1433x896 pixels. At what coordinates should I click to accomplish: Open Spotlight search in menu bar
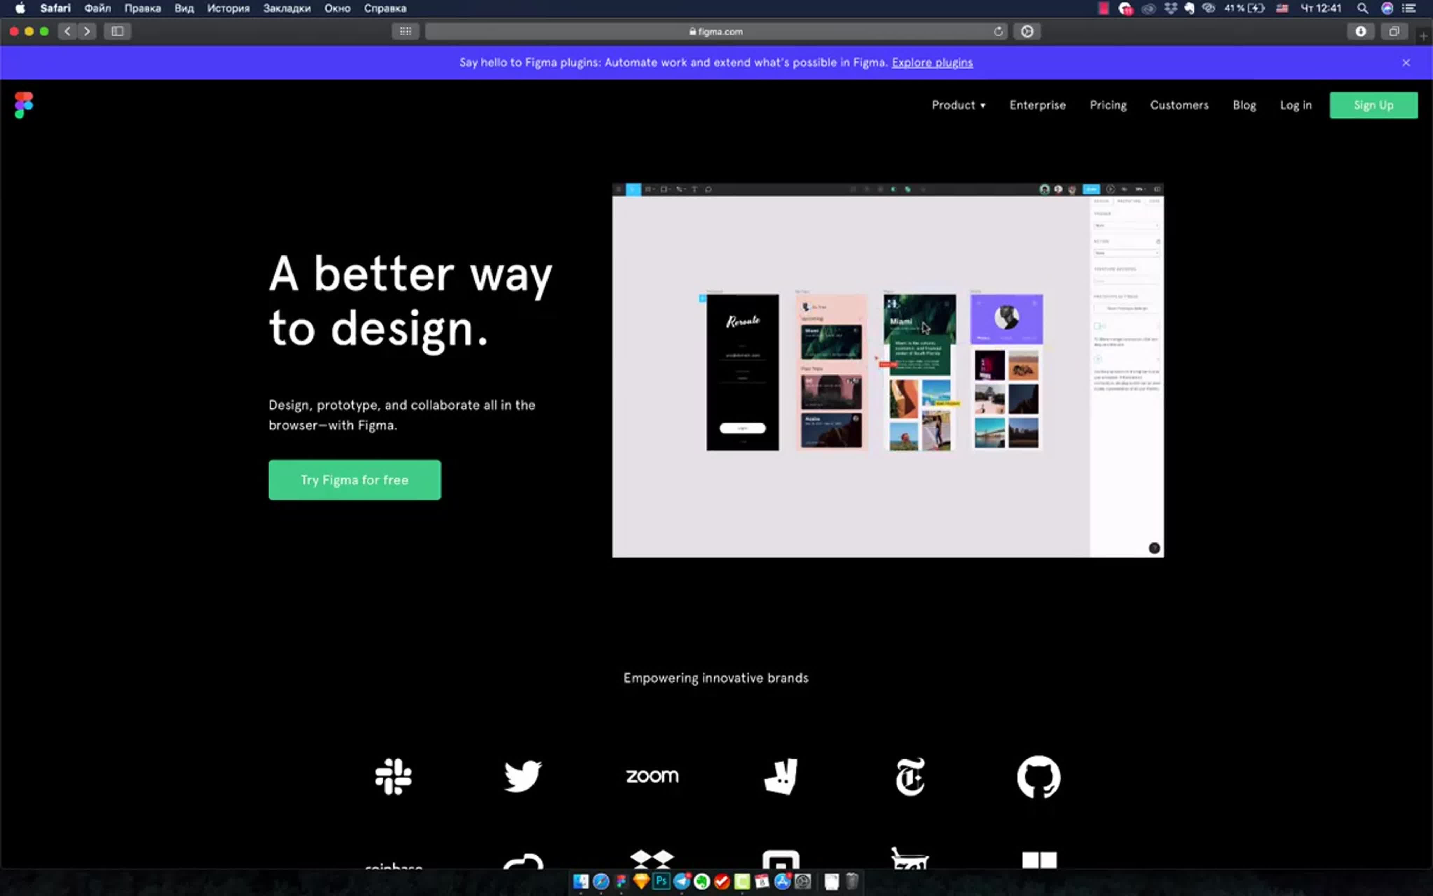pyautogui.click(x=1363, y=8)
